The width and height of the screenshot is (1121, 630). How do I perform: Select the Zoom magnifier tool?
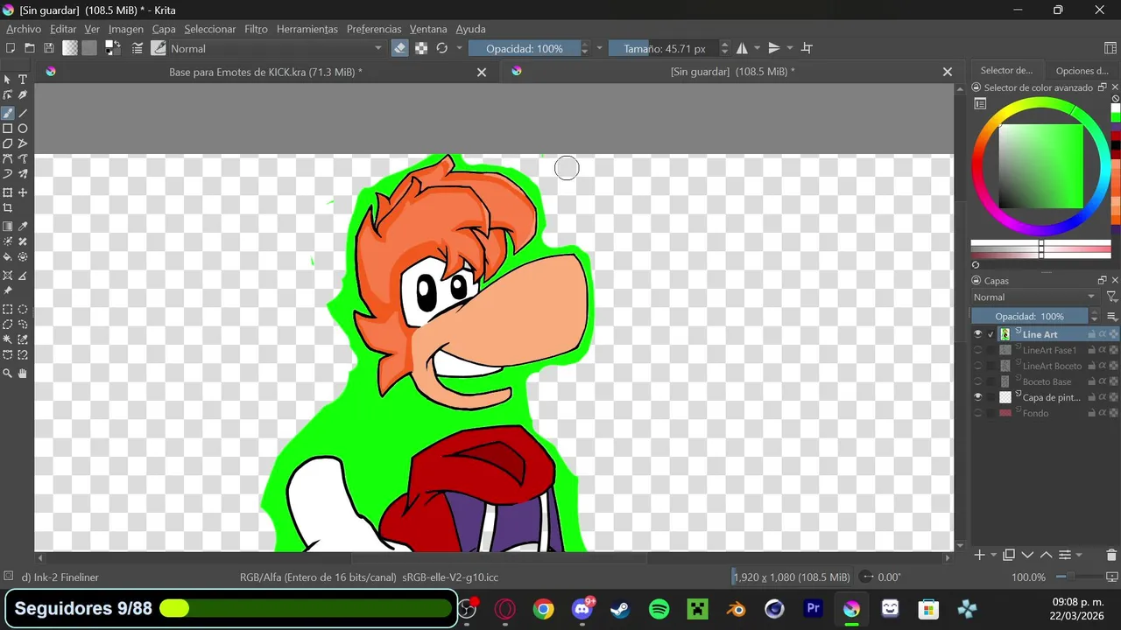pyautogui.click(x=8, y=374)
